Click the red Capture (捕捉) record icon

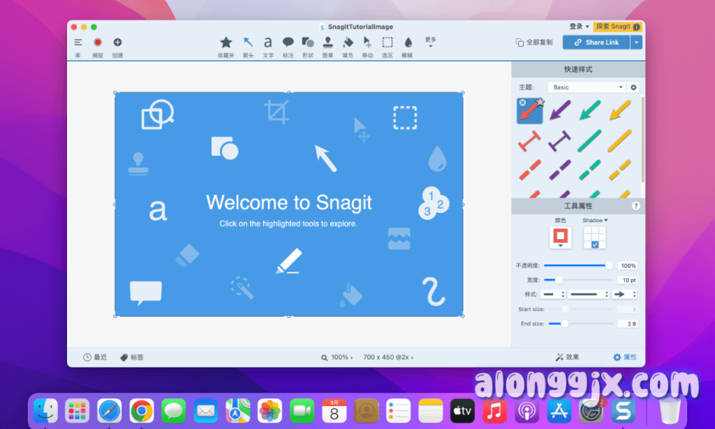98,43
